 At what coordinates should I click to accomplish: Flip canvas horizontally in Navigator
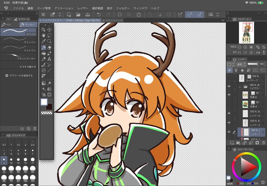(258, 53)
